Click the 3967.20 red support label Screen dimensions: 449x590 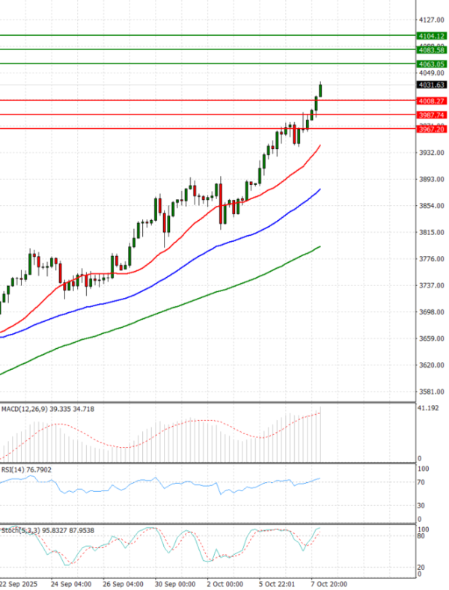coord(432,129)
